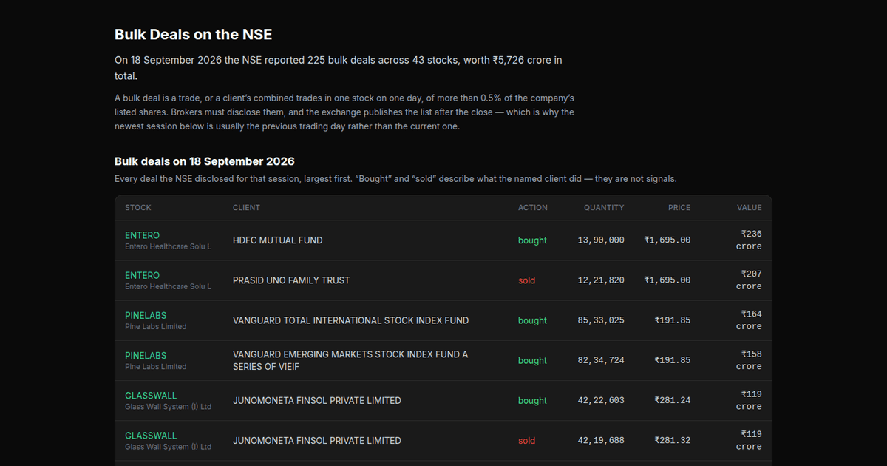887x466 pixels.
Task: Click the 85,33,025 quantity cell
Action: tap(601, 320)
